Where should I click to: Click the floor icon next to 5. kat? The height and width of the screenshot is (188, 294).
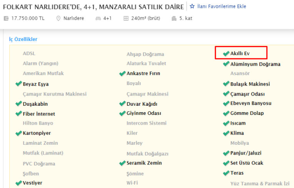point(174,18)
